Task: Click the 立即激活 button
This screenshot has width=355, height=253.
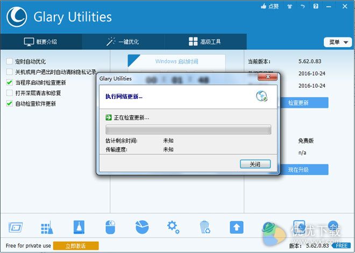Action: [x=76, y=246]
